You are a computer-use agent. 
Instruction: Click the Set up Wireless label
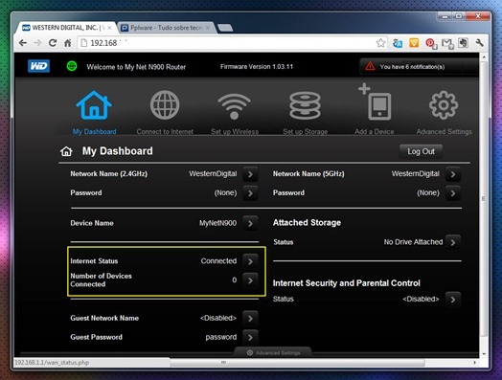235,131
